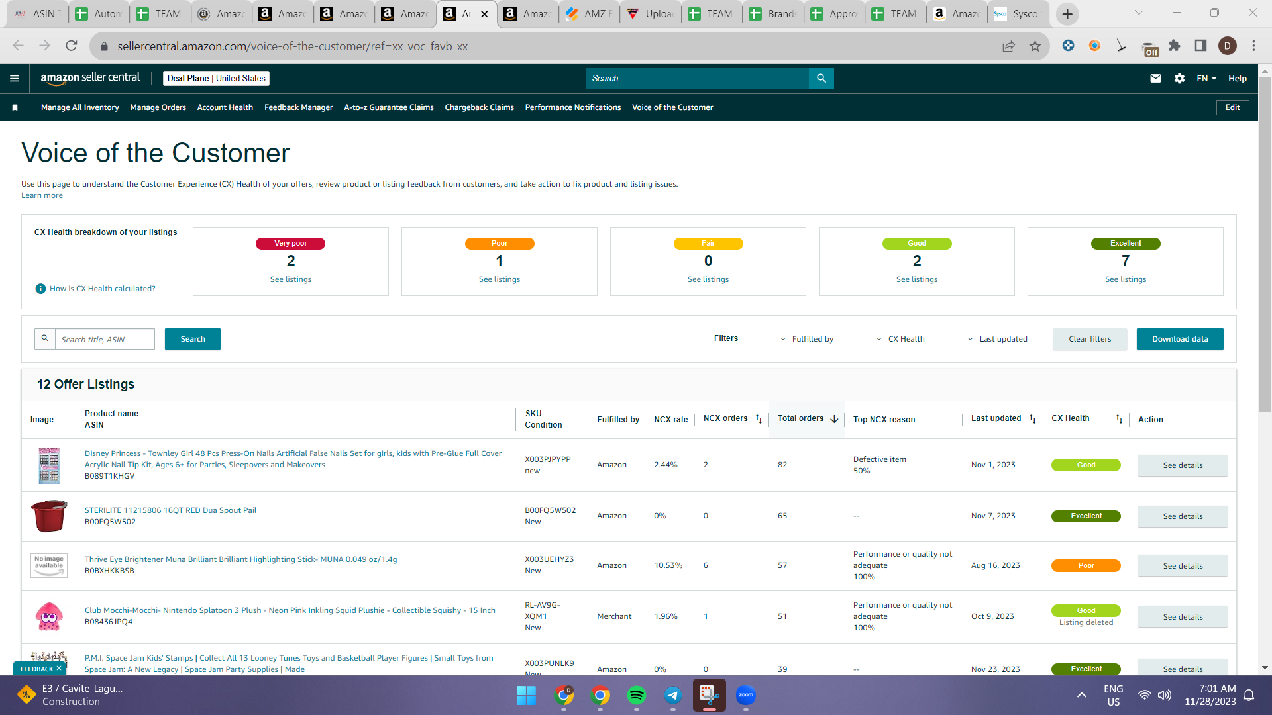
Task: Open the Chrome profile avatar D
Action: tap(1227, 46)
